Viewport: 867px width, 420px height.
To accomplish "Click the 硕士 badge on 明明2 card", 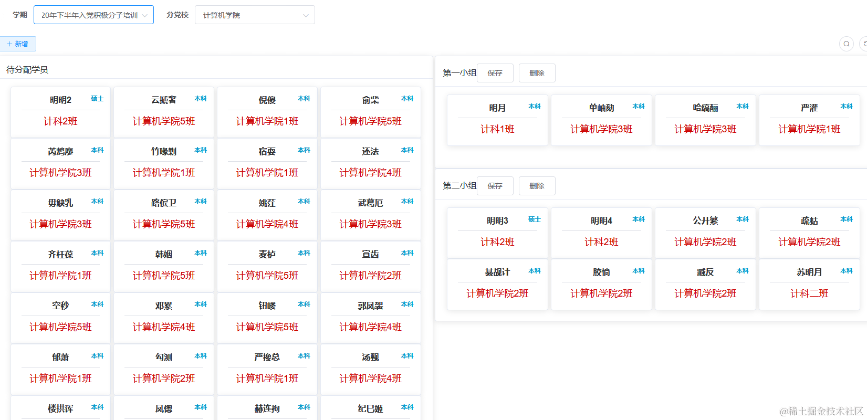I will tap(97, 99).
